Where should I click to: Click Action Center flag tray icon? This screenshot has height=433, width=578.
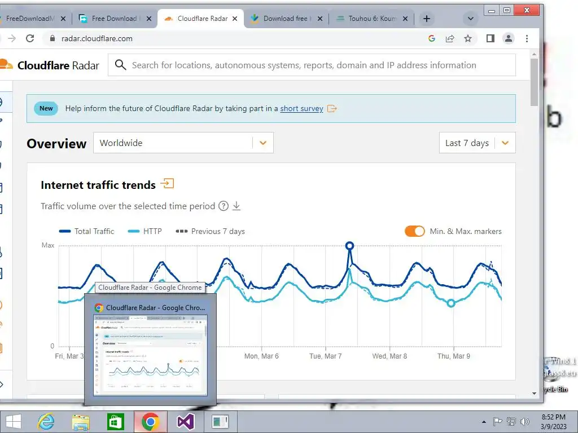[x=497, y=422]
